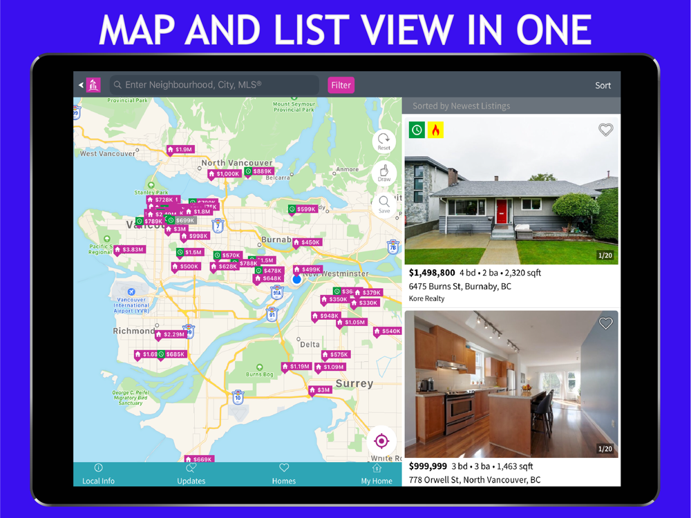Select the $648K map pin

(269, 278)
